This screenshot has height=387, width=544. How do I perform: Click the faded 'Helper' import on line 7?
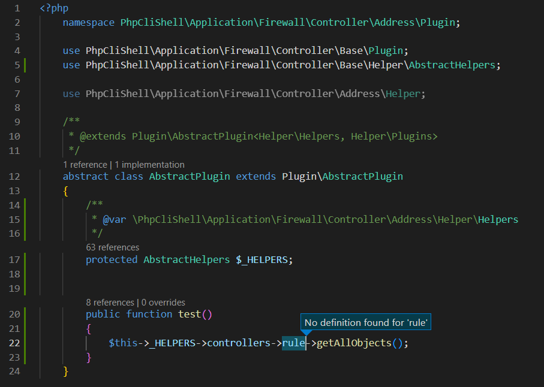coord(404,94)
